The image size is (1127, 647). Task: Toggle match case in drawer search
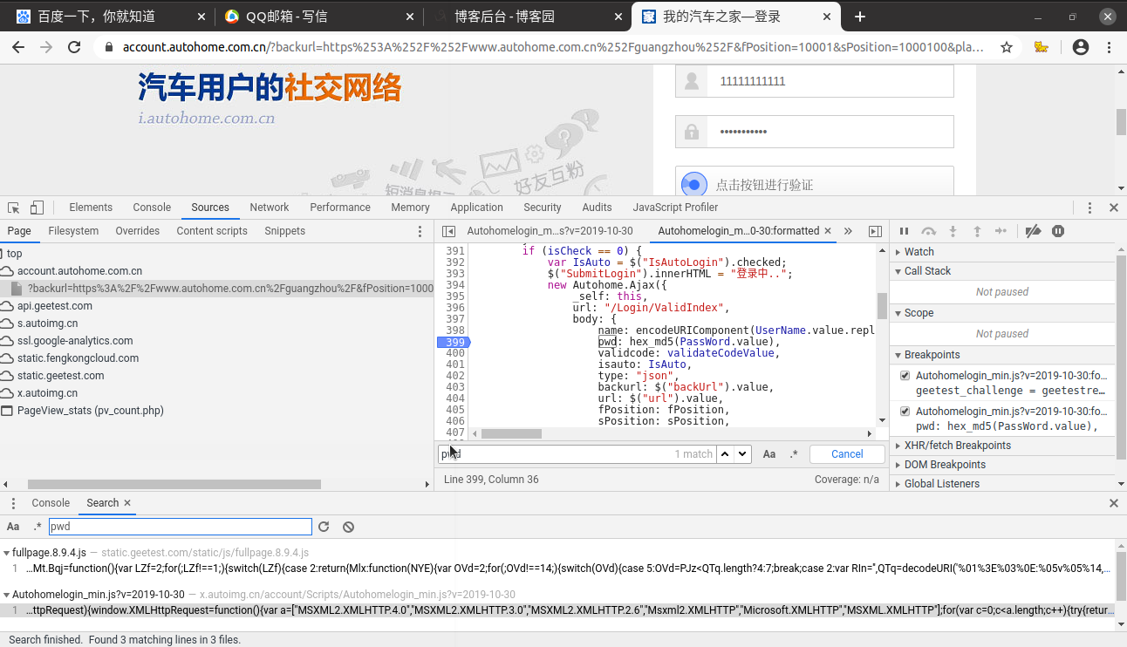(13, 527)
